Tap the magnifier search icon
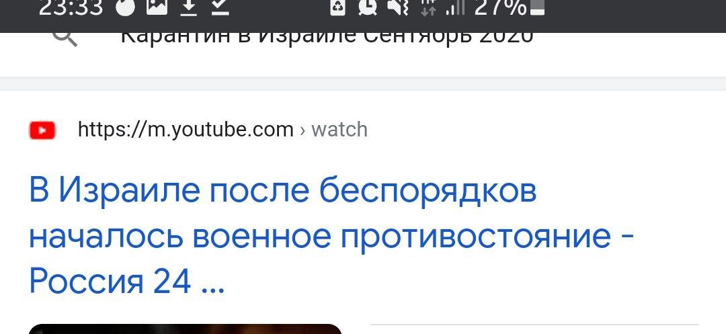Screen dimensions: 726x334 tap(65, 38)
